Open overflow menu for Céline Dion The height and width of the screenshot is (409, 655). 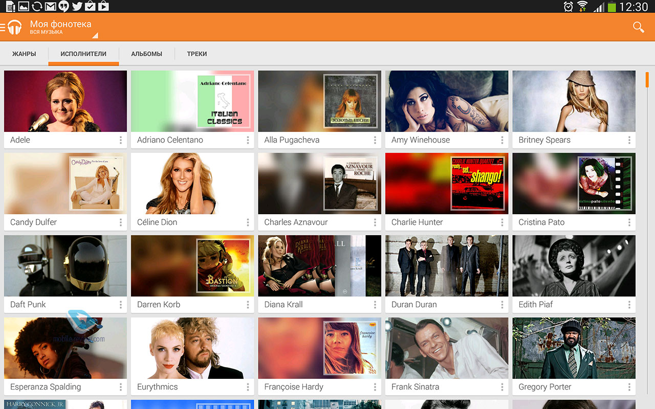click(x=248, y=222)
